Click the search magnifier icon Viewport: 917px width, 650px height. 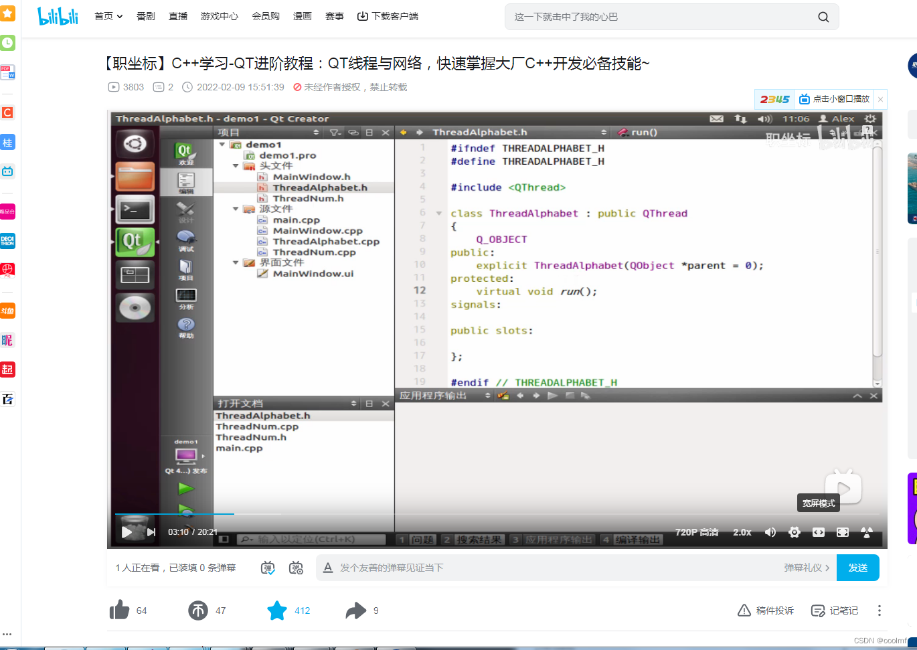pyautogui.click(x=823, y=17)
